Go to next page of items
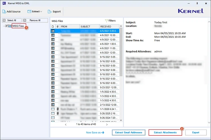211x140 pixels. click(107, 125)
